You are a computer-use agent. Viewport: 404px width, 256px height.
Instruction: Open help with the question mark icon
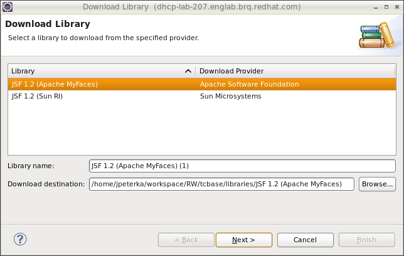pos(20,239)
